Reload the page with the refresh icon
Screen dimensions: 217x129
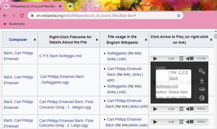22,15
